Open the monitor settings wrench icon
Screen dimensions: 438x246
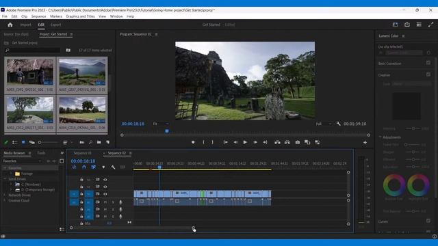tap(339, 124)
